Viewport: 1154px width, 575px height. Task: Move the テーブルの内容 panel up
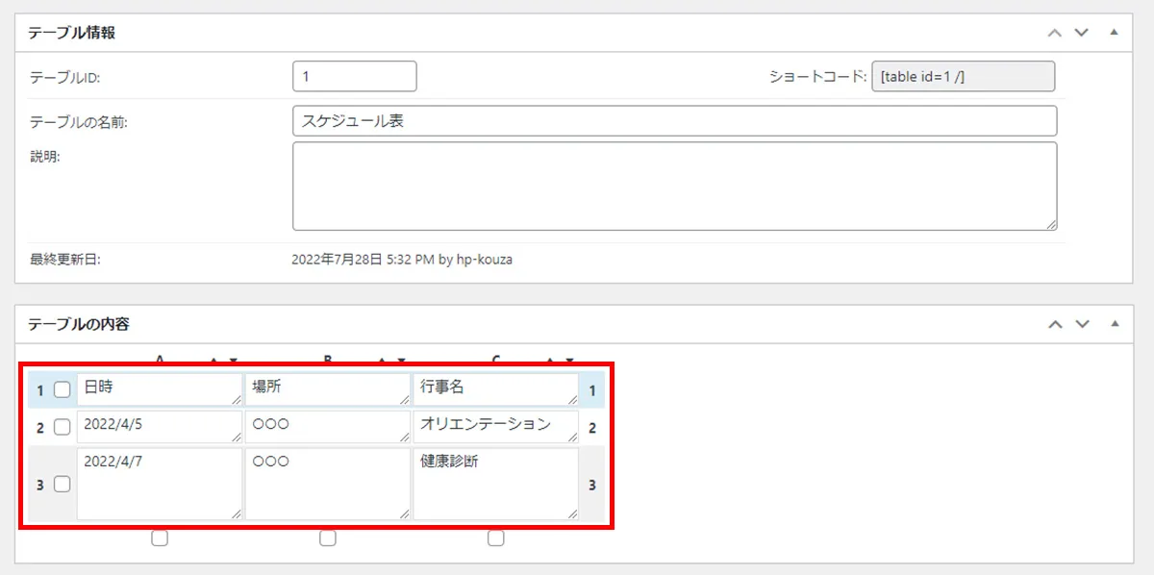(x=1055, y=324)
